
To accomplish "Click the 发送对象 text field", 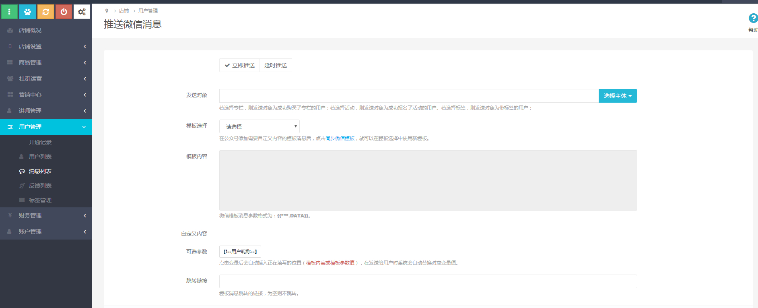I will click(408, 96).
